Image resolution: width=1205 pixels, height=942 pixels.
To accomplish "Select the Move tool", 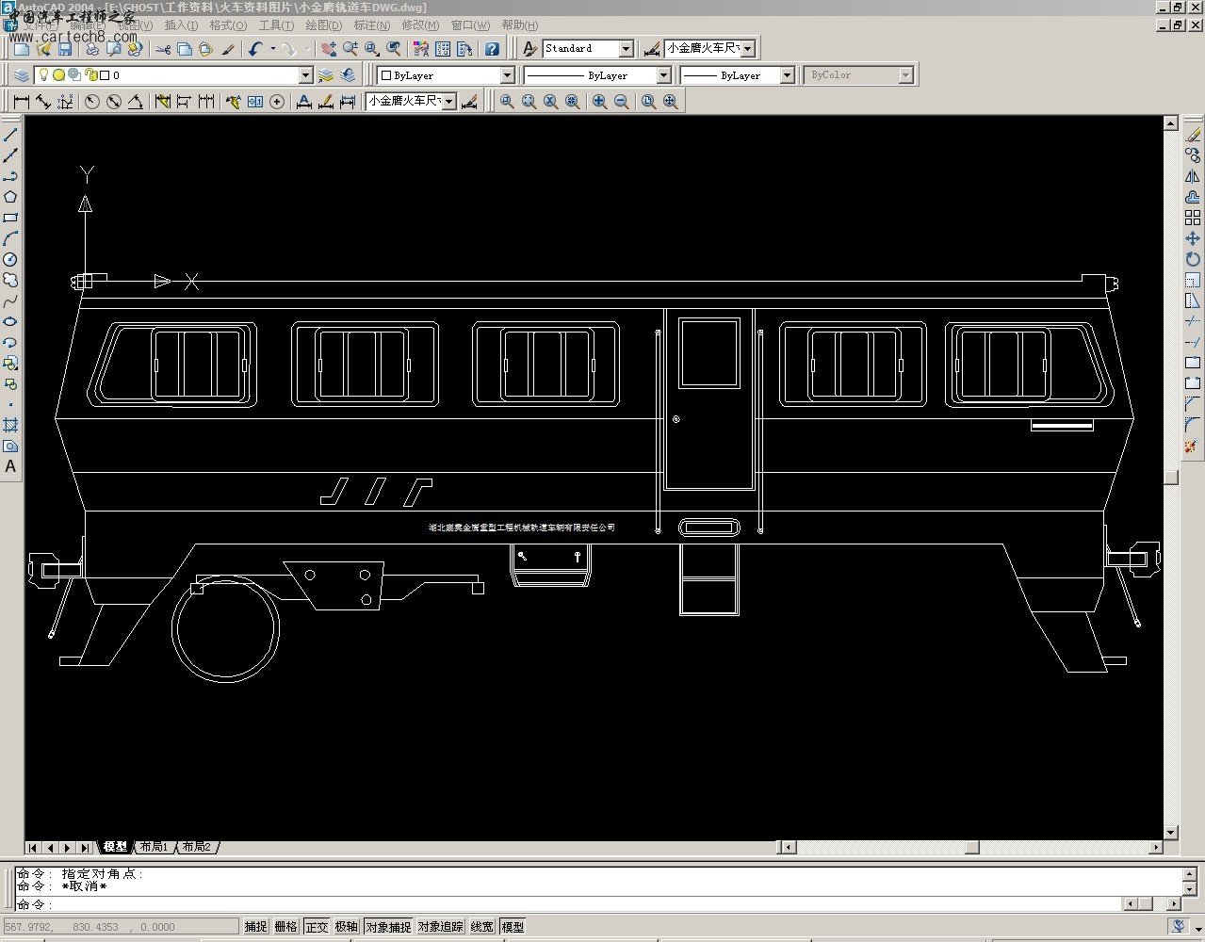I will coord(1193,238).
